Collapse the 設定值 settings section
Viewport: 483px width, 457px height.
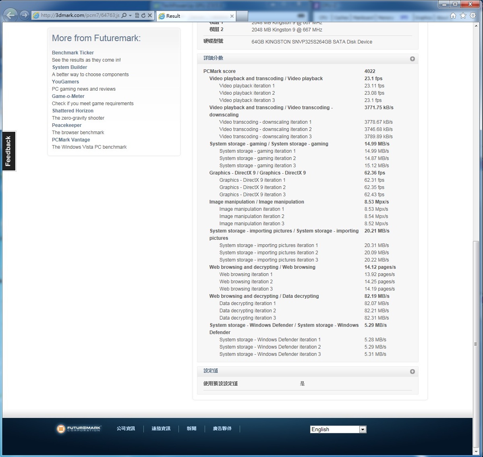(412, 372)
